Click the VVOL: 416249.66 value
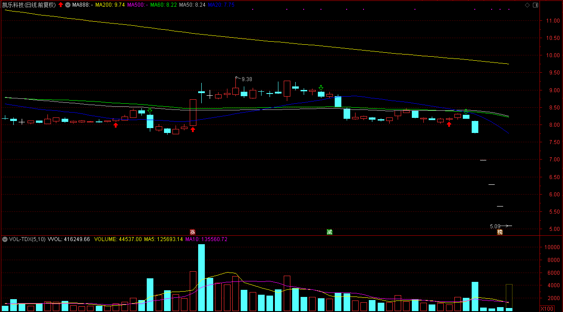 pyautogui.click(x=69, y=239)
